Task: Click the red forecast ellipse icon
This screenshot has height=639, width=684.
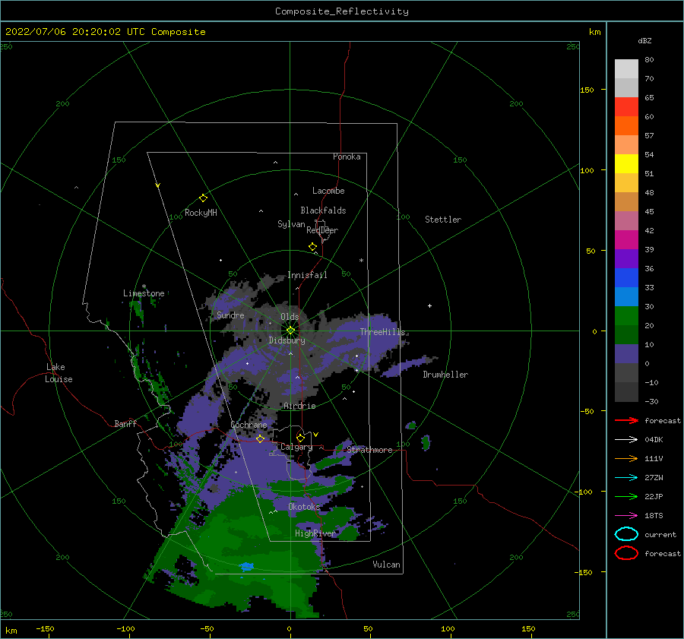Action: click(626, 553)
